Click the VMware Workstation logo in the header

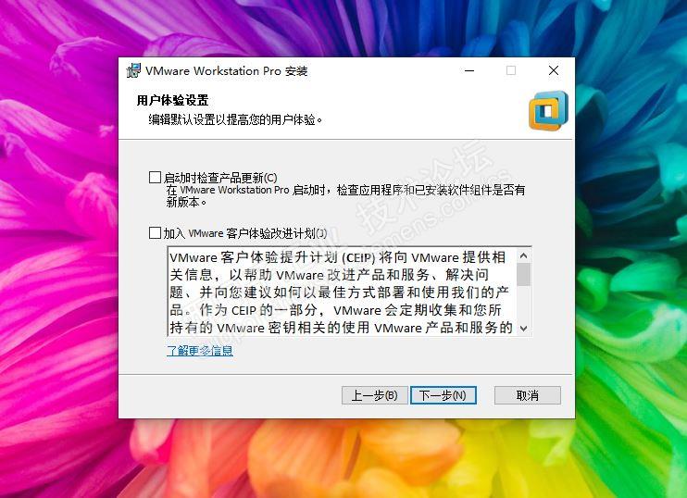(x=548, y=111)
